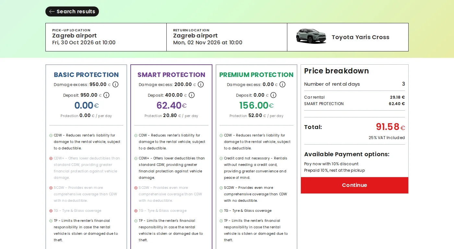View info for Premium Protection deposit
Screen dimensions: 454x249
coord(273,95)
